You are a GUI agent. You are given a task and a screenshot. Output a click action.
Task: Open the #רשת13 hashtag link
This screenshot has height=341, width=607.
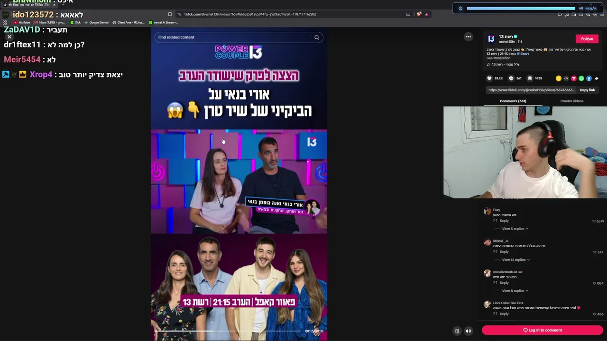(523, 54)
